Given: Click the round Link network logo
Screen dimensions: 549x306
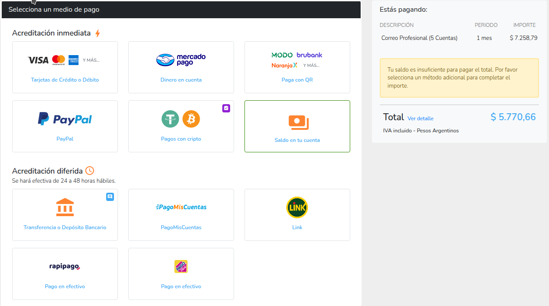Looking at the screenshot, I should pyautogui.click(x=297, y=207).
